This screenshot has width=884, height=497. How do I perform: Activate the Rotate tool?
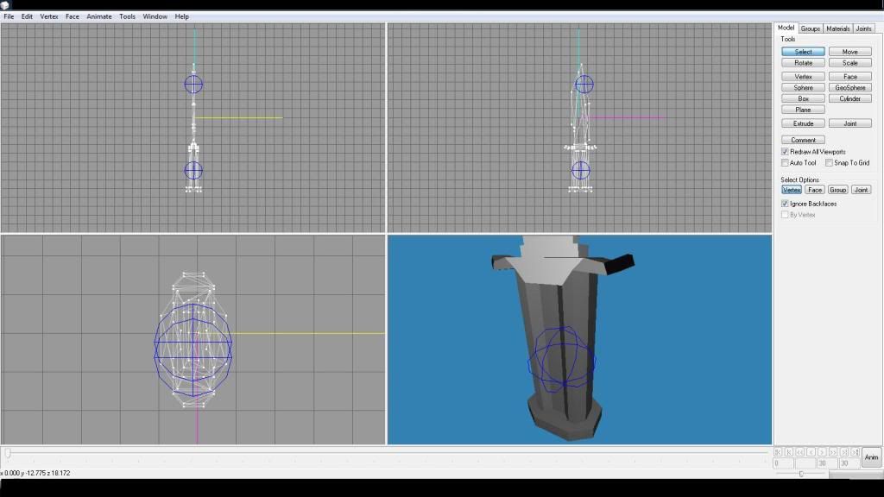tap(803, 63)
